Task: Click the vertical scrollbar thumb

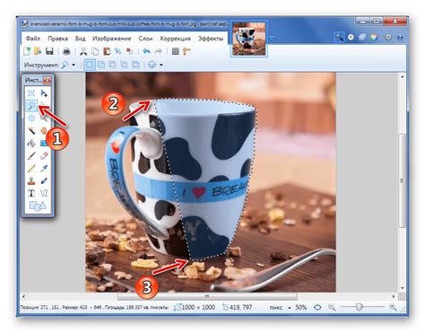Action: (x=402, y=180)
